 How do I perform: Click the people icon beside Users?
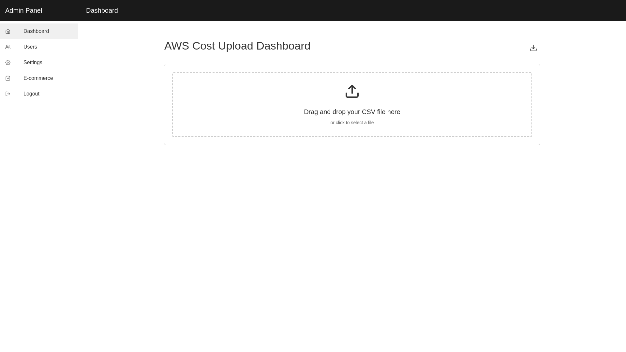click(8, 47)
